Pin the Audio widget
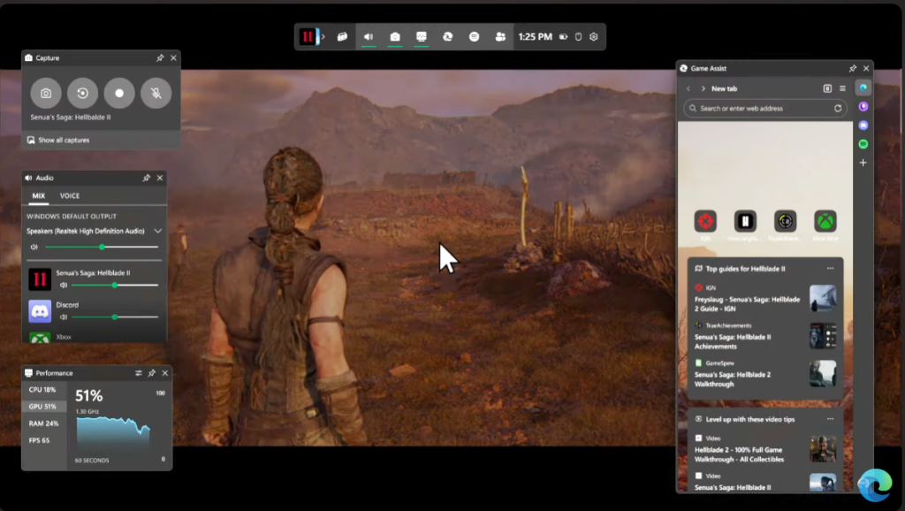Image resolution: width=905 pixels, height=511 pixels. 146,178
